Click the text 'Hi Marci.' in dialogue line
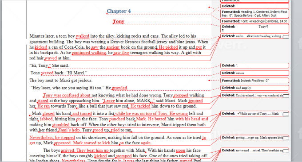 pos(76,73)
